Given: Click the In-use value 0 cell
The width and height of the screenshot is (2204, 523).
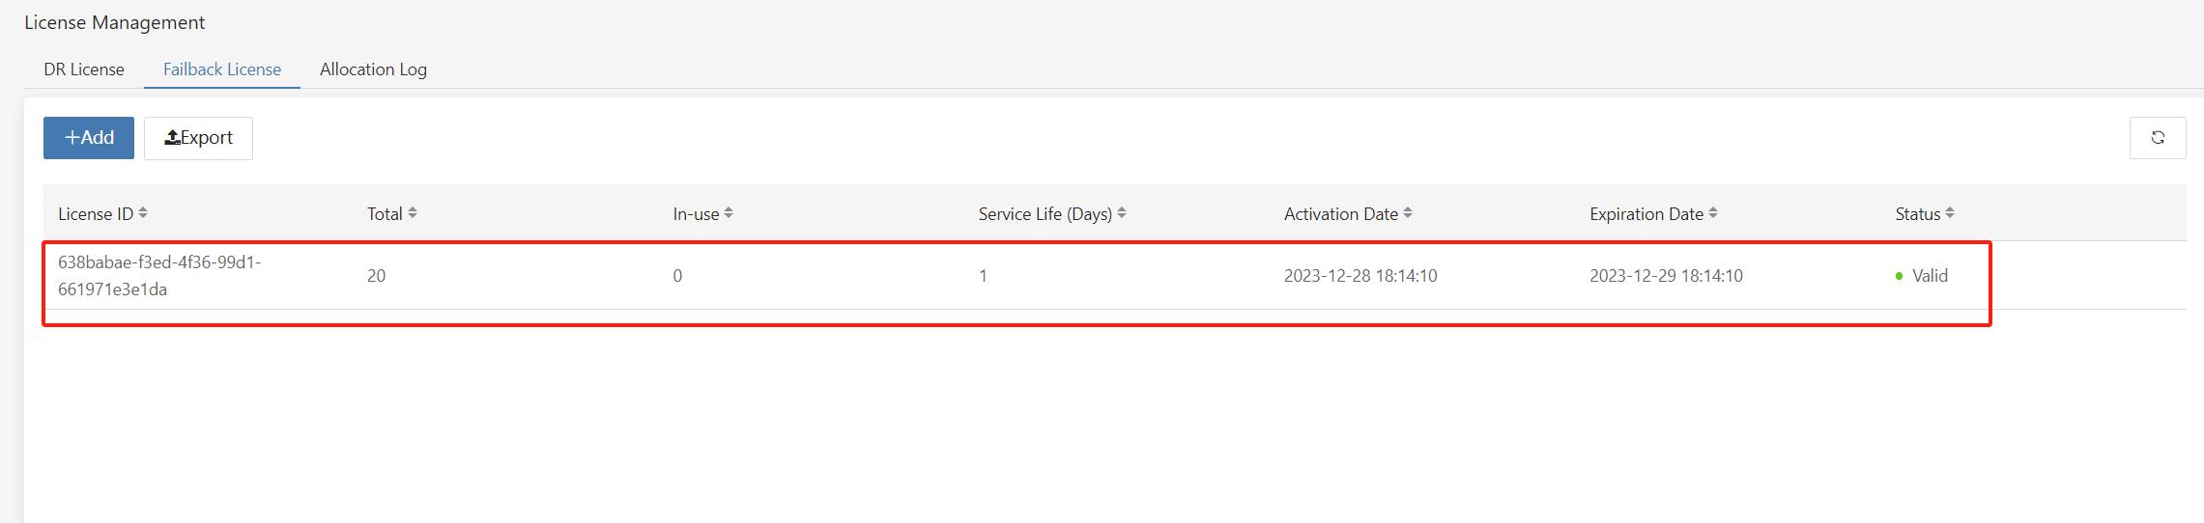Looking at the screenshot, I should (x=677, y=276).
